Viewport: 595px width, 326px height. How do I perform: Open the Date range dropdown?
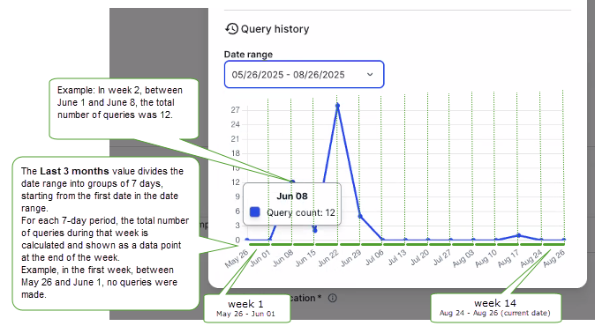coord(304,74)
